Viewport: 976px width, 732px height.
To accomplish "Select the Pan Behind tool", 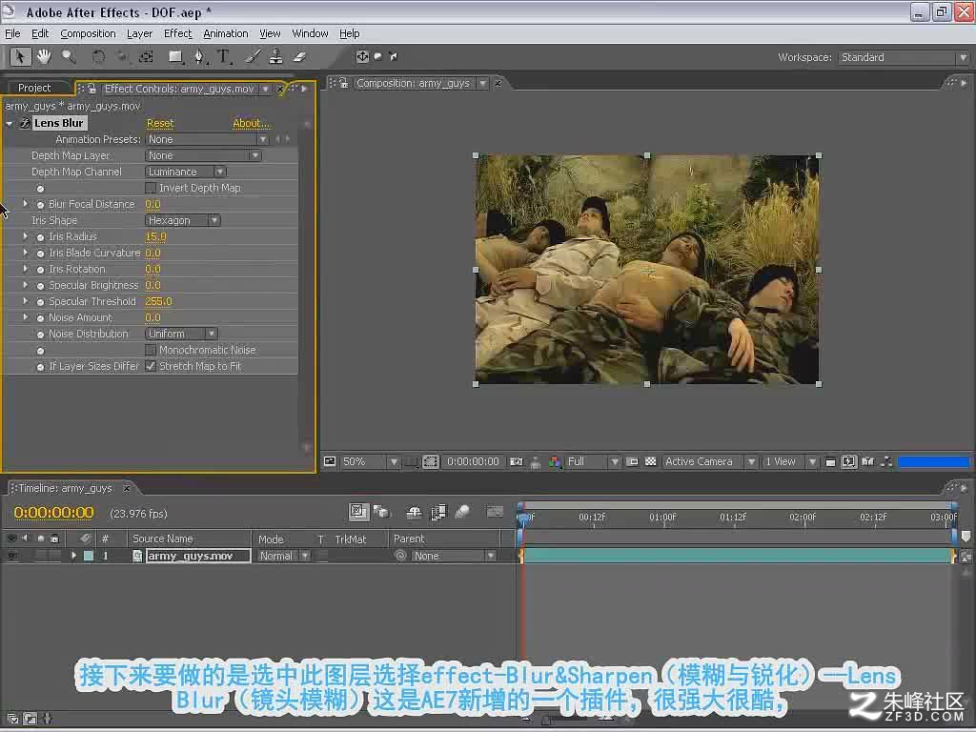I will tap(146, 56).
